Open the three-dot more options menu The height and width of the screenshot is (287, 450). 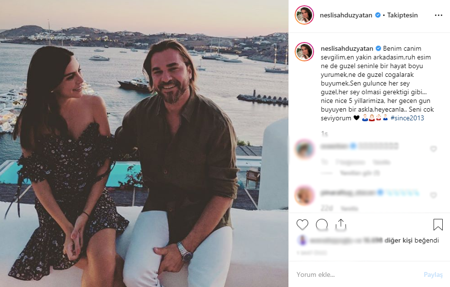coord(438,15)
